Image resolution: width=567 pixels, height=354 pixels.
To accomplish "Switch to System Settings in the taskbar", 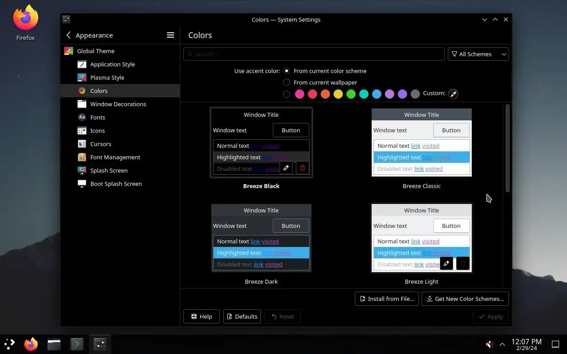I will 100,344.
